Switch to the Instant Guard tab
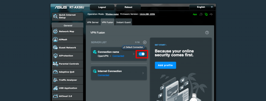The width and height of the screenshot is (266, 101). [123, 22]
